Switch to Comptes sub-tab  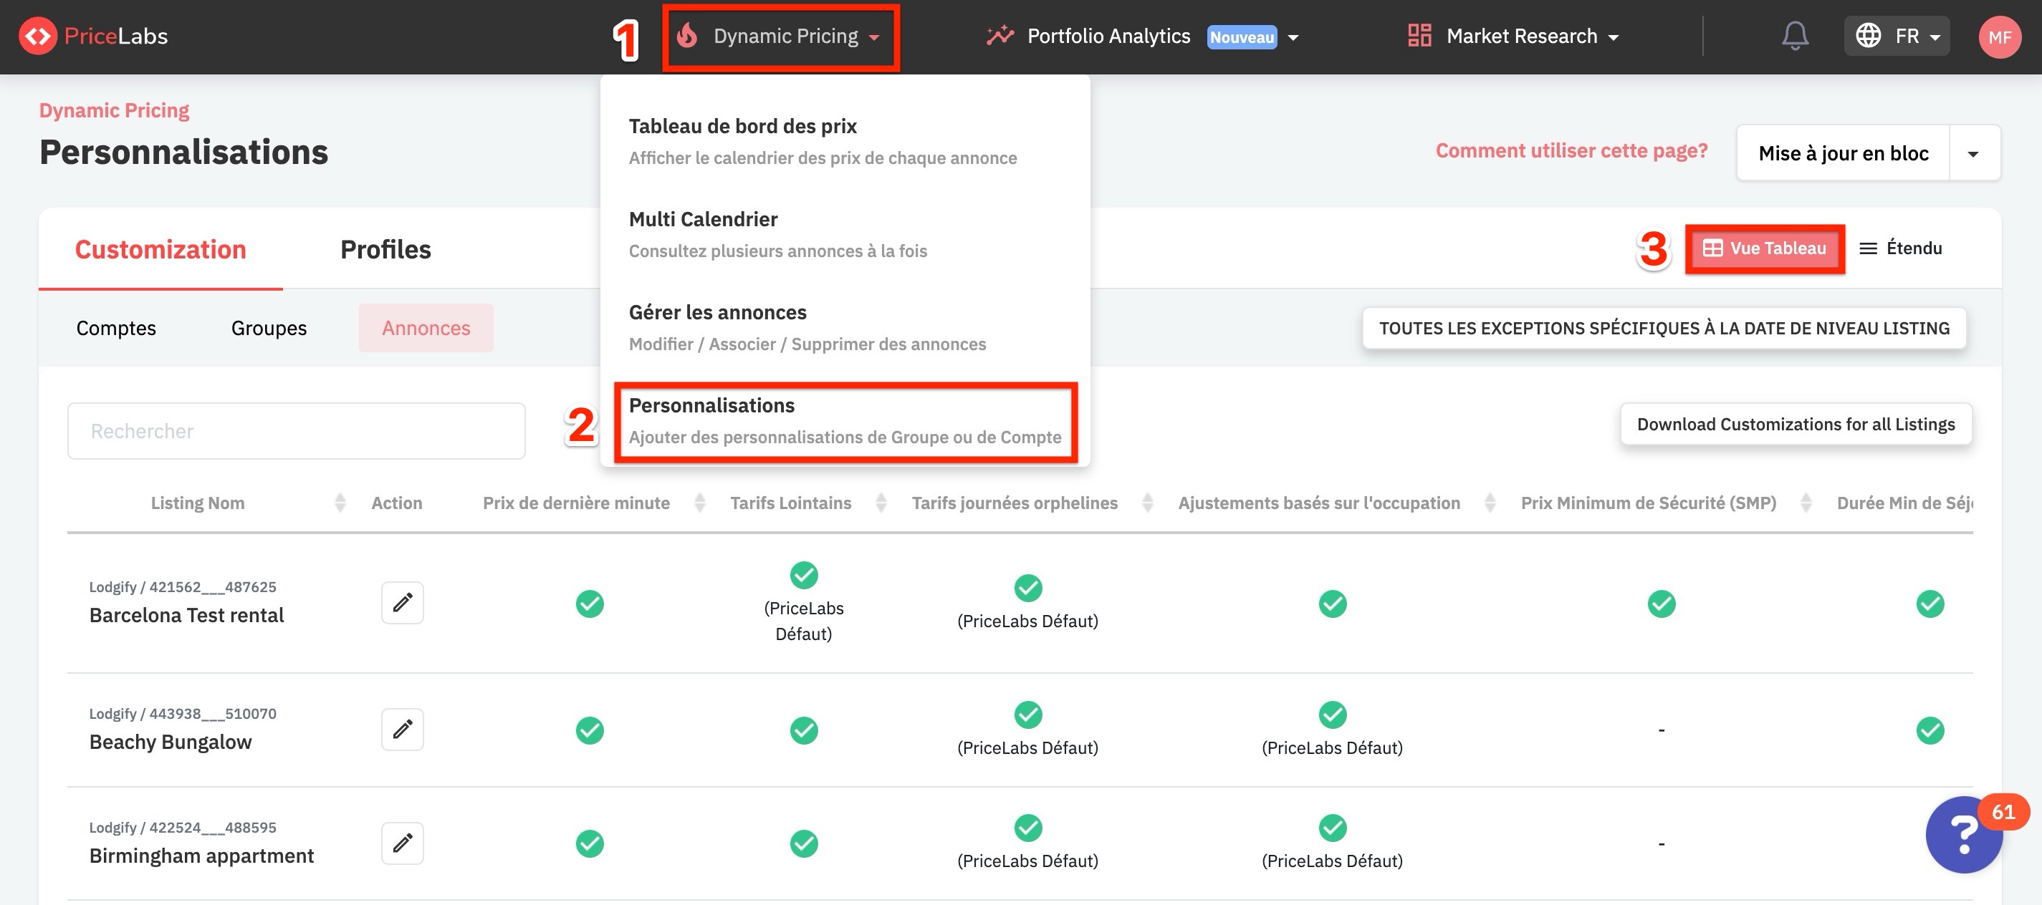click(117, 327)
